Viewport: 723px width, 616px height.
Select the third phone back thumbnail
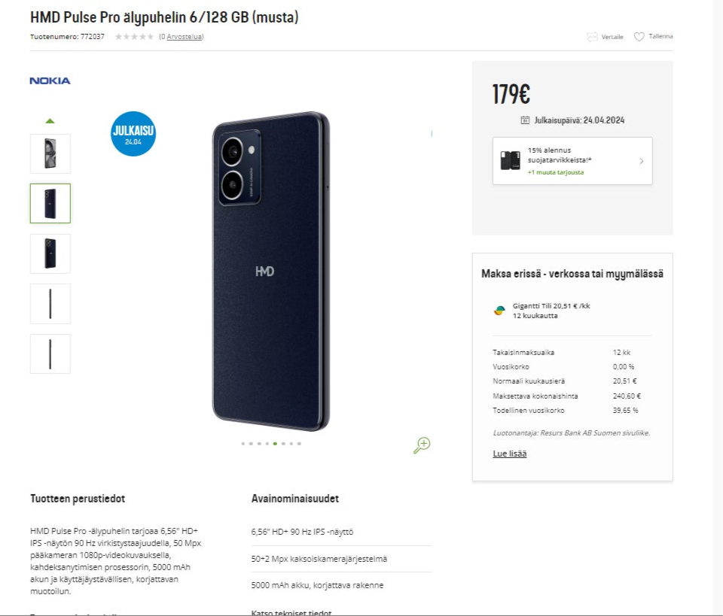click(x=50, y=253)
